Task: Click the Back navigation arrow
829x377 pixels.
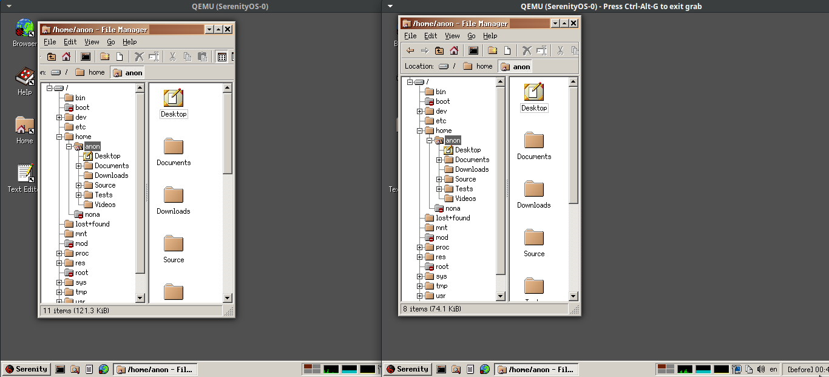Action: pos(410,50)
